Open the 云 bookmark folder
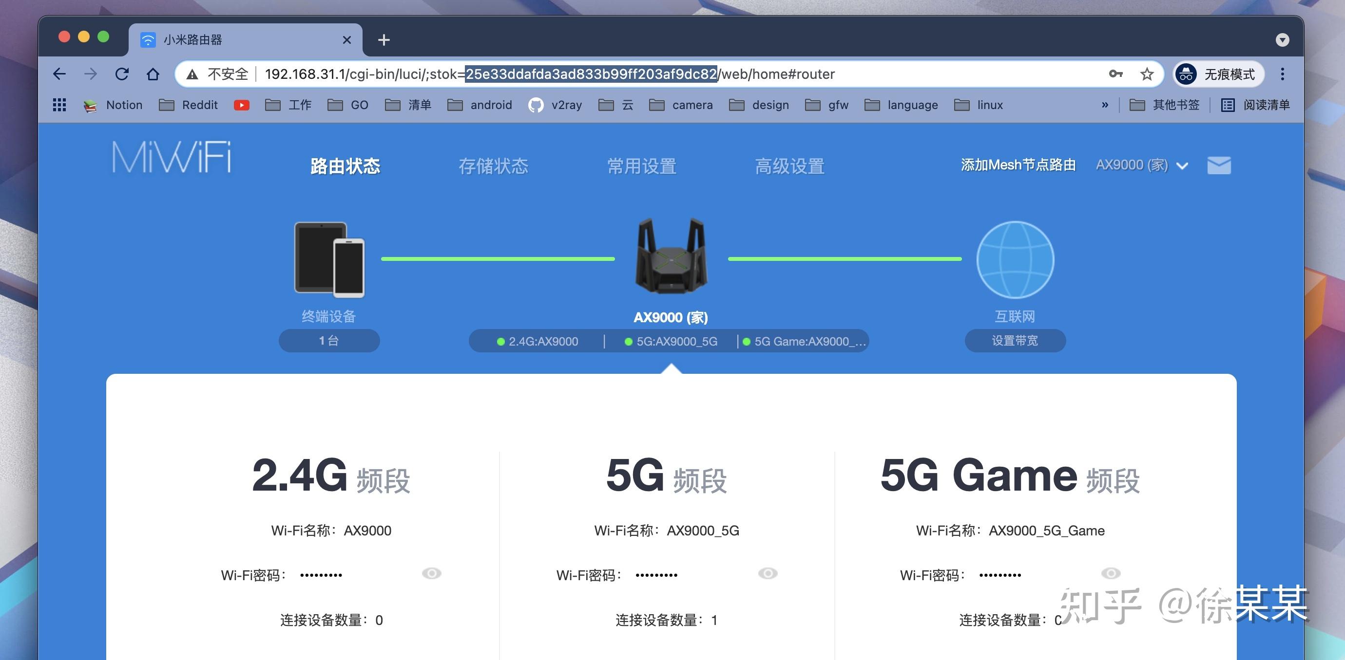Image resolution: width=1345 pixels, height=660 pixels. point(616,105)
